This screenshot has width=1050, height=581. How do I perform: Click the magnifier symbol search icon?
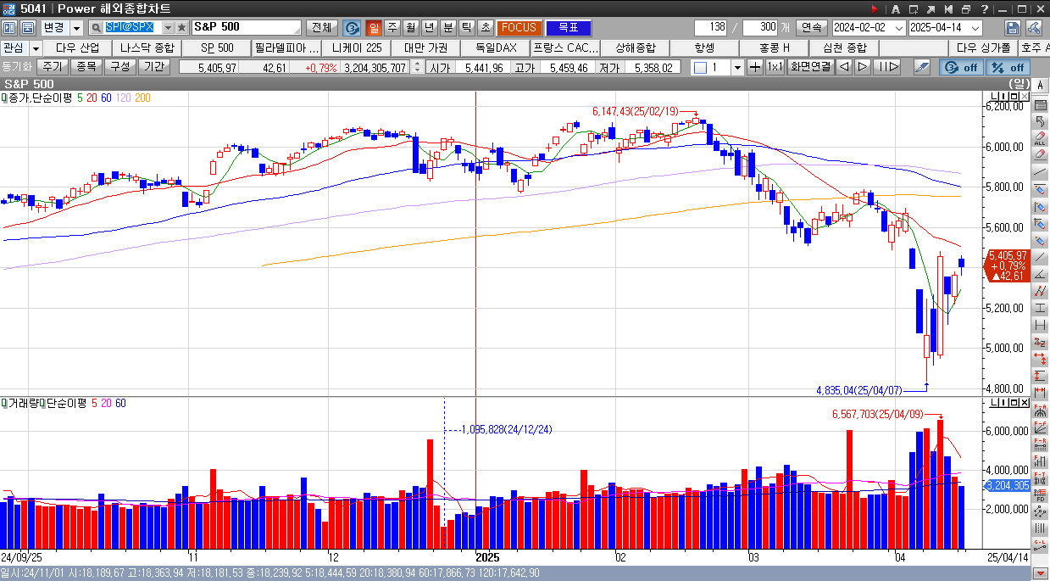click(97, 28)
